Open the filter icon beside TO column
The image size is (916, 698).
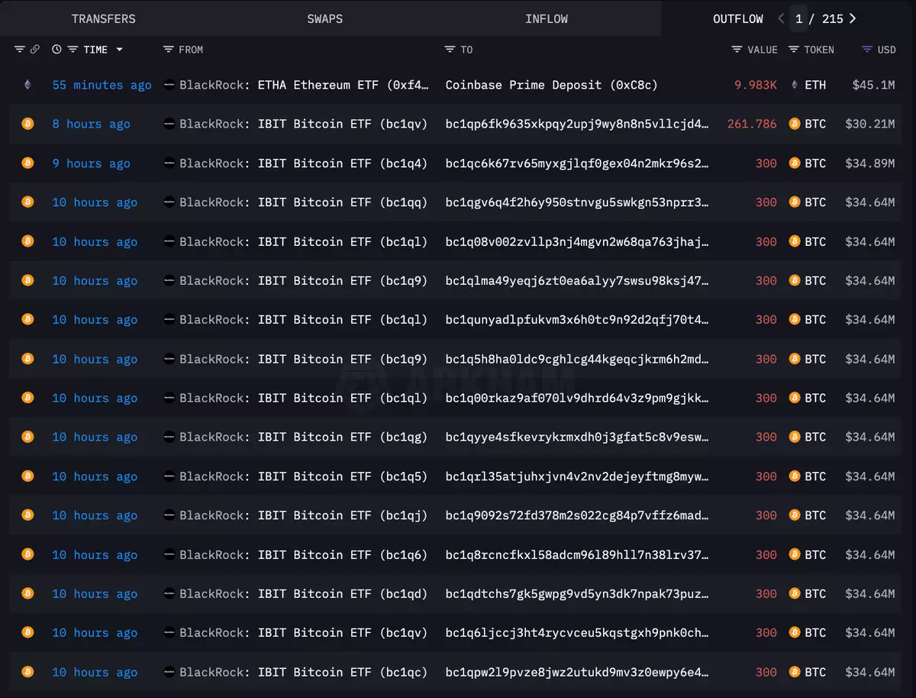(x=450, y=50)
